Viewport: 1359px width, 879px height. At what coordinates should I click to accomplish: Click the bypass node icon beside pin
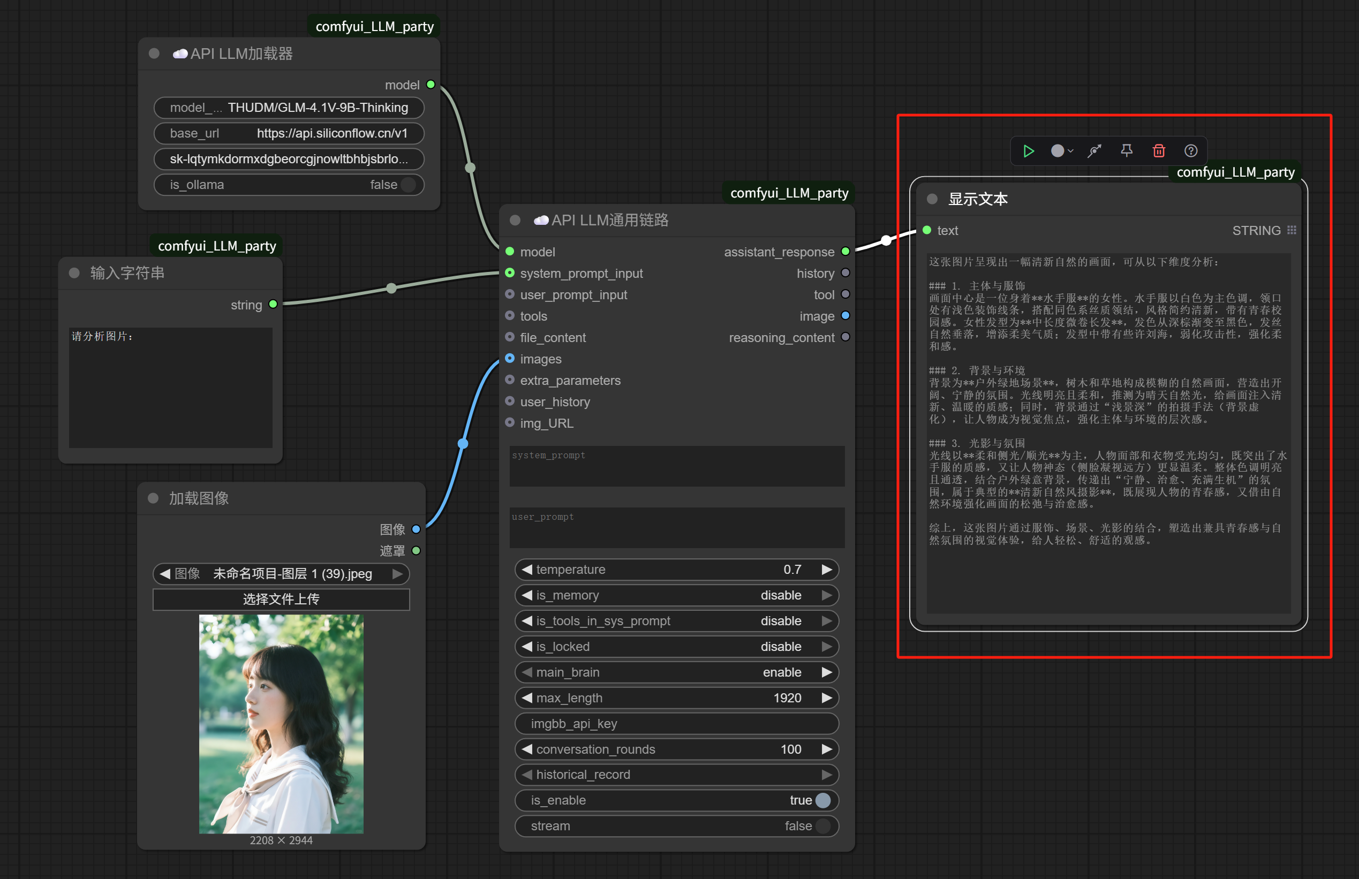tap(1094, 150)
